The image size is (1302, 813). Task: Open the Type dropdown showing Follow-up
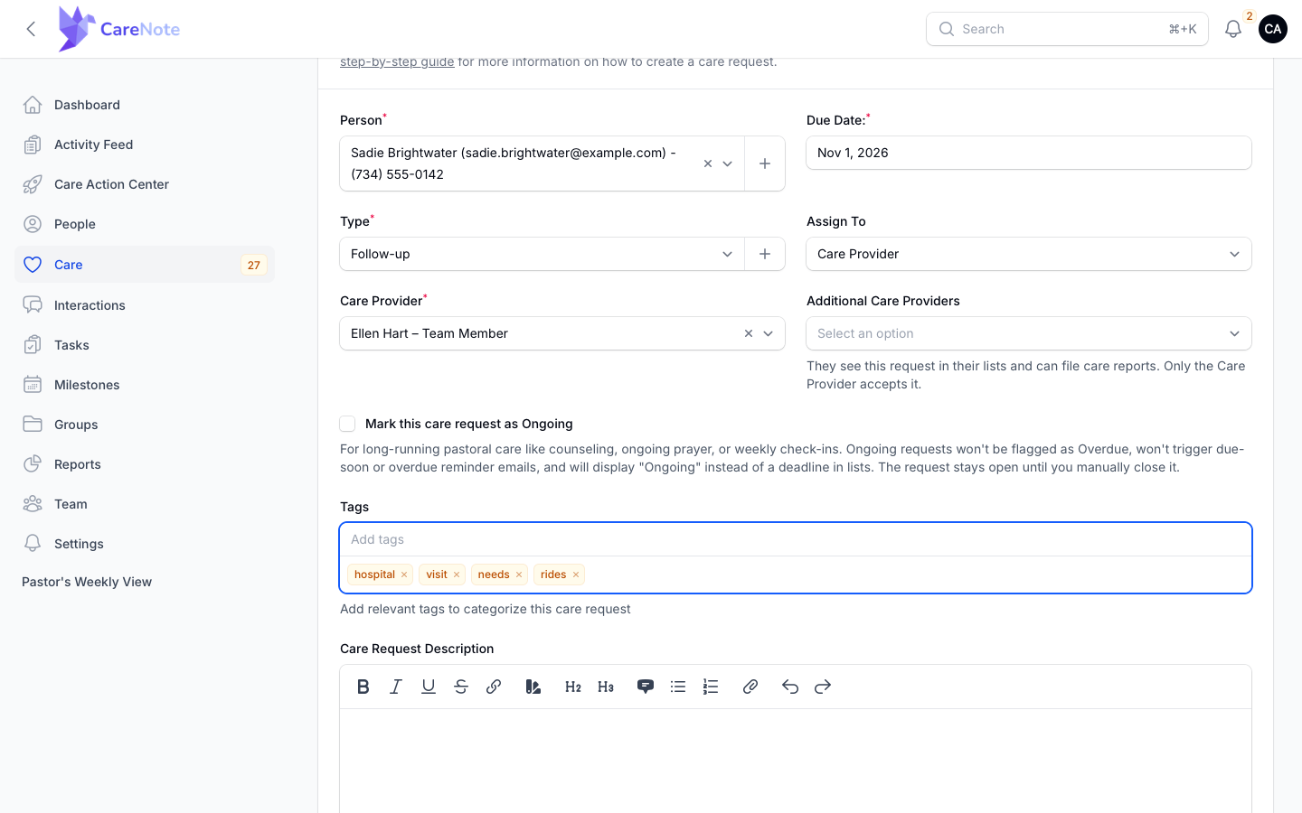542,254
